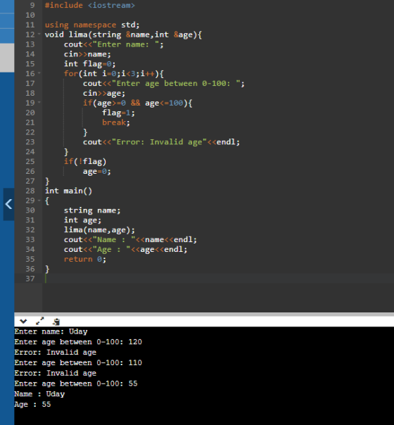Collapse the console with the down chevron
Image resolution: width=394 pixels, height=425 pixels.
24,322
